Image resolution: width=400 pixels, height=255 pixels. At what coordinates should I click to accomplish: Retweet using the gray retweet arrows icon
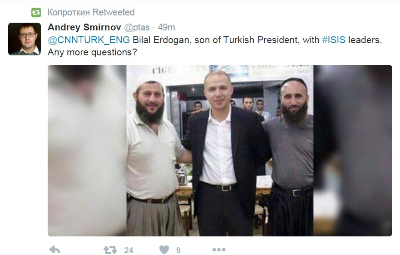coord(110,250)
